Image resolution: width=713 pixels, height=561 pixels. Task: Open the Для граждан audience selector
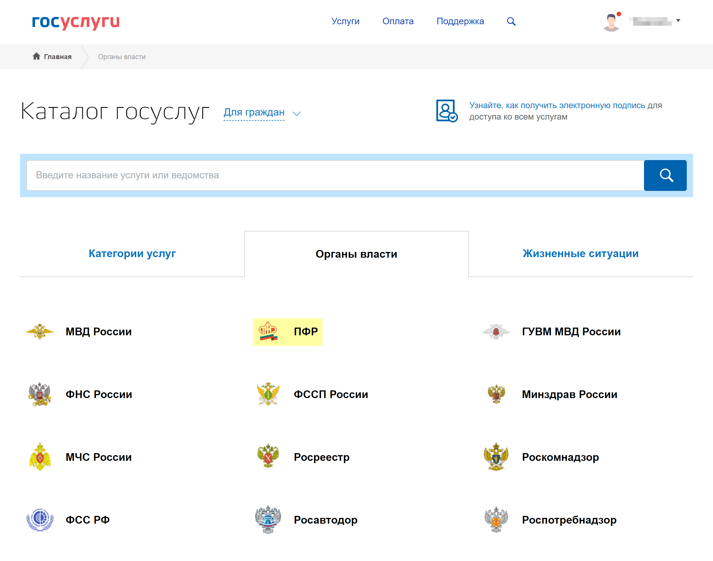[x=254, y=112]
